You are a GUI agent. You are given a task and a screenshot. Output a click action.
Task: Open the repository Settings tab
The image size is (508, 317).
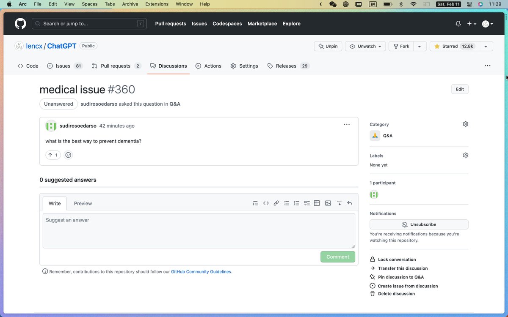(244, 66)
